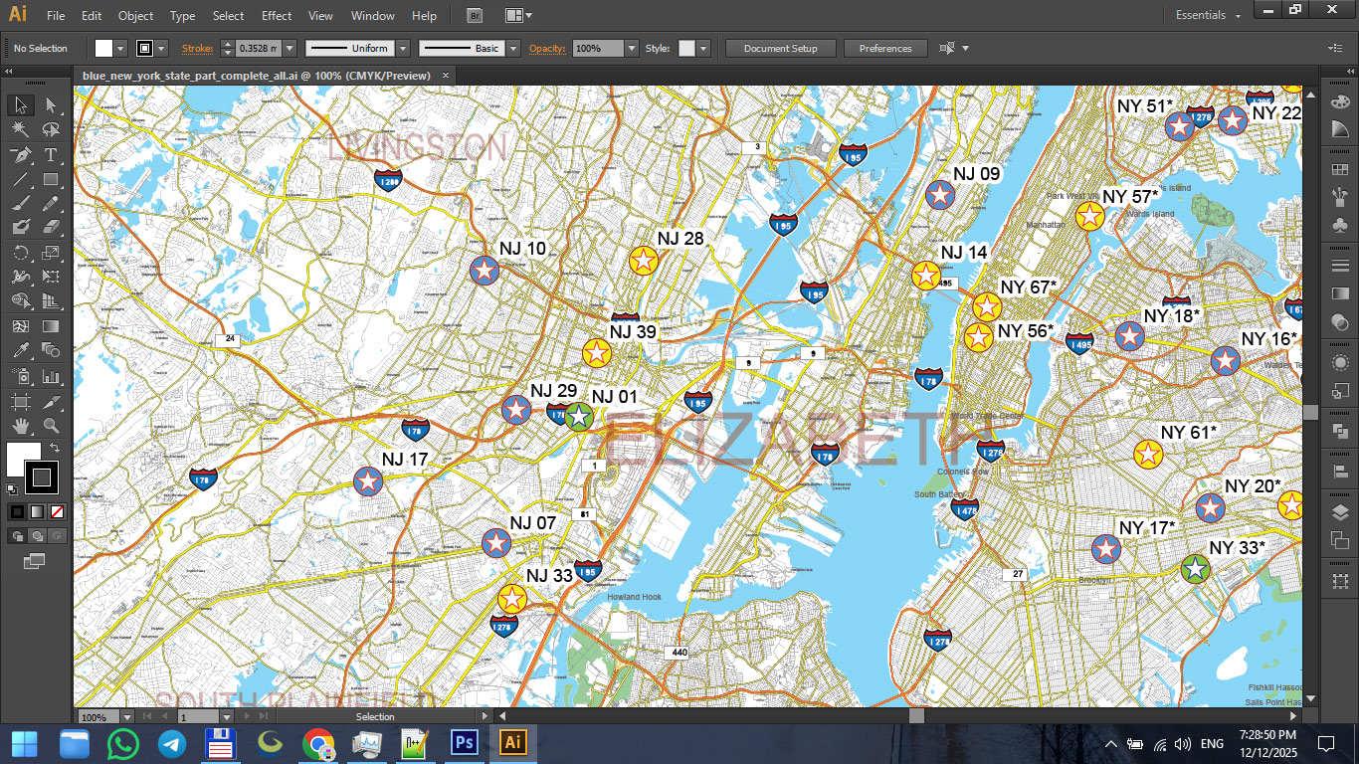Open the Object menu

click(x=135, y=15)
